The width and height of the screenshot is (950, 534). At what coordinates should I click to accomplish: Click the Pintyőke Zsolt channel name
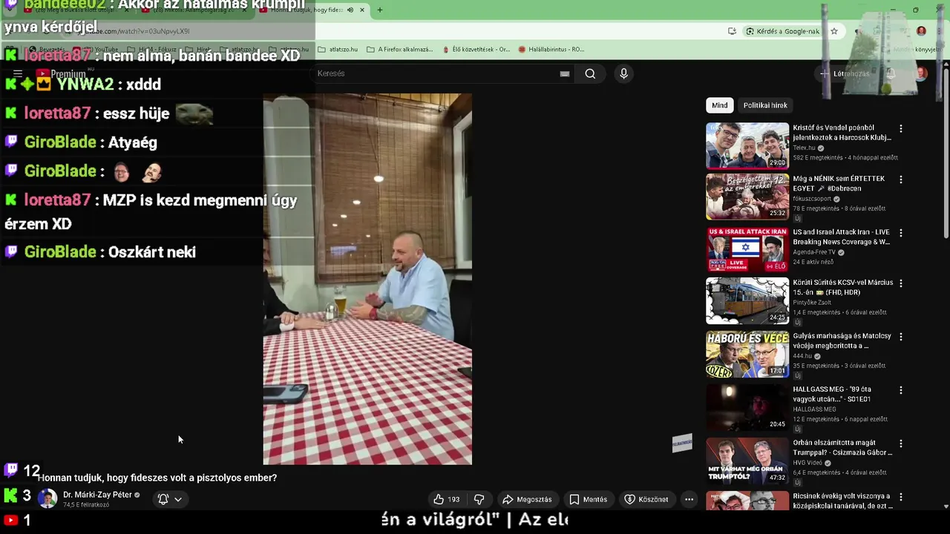click(812, 303)
